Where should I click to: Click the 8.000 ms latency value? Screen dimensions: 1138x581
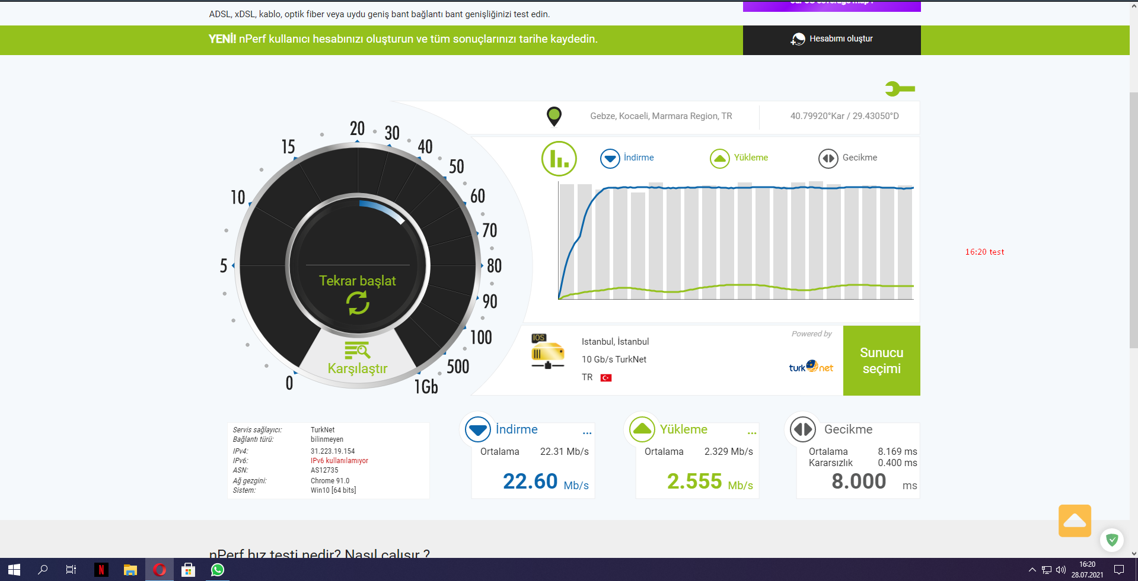click(x=874, y=482)
